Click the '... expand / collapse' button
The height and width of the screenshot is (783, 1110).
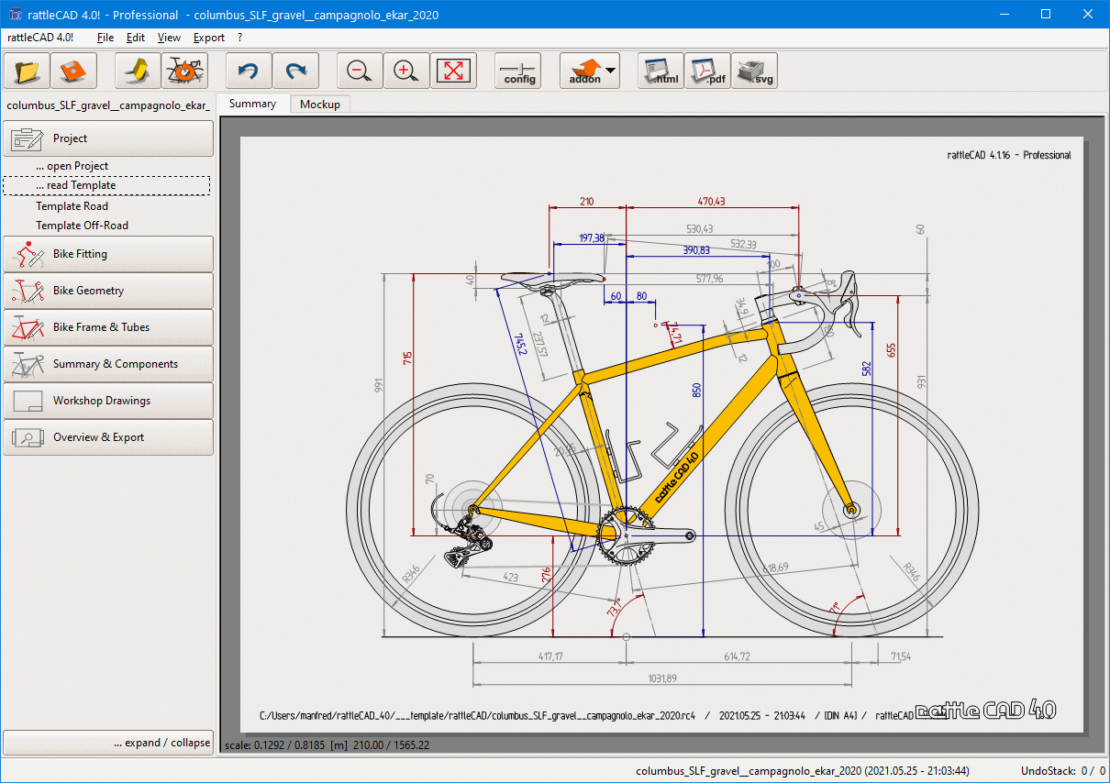[108, 743]
